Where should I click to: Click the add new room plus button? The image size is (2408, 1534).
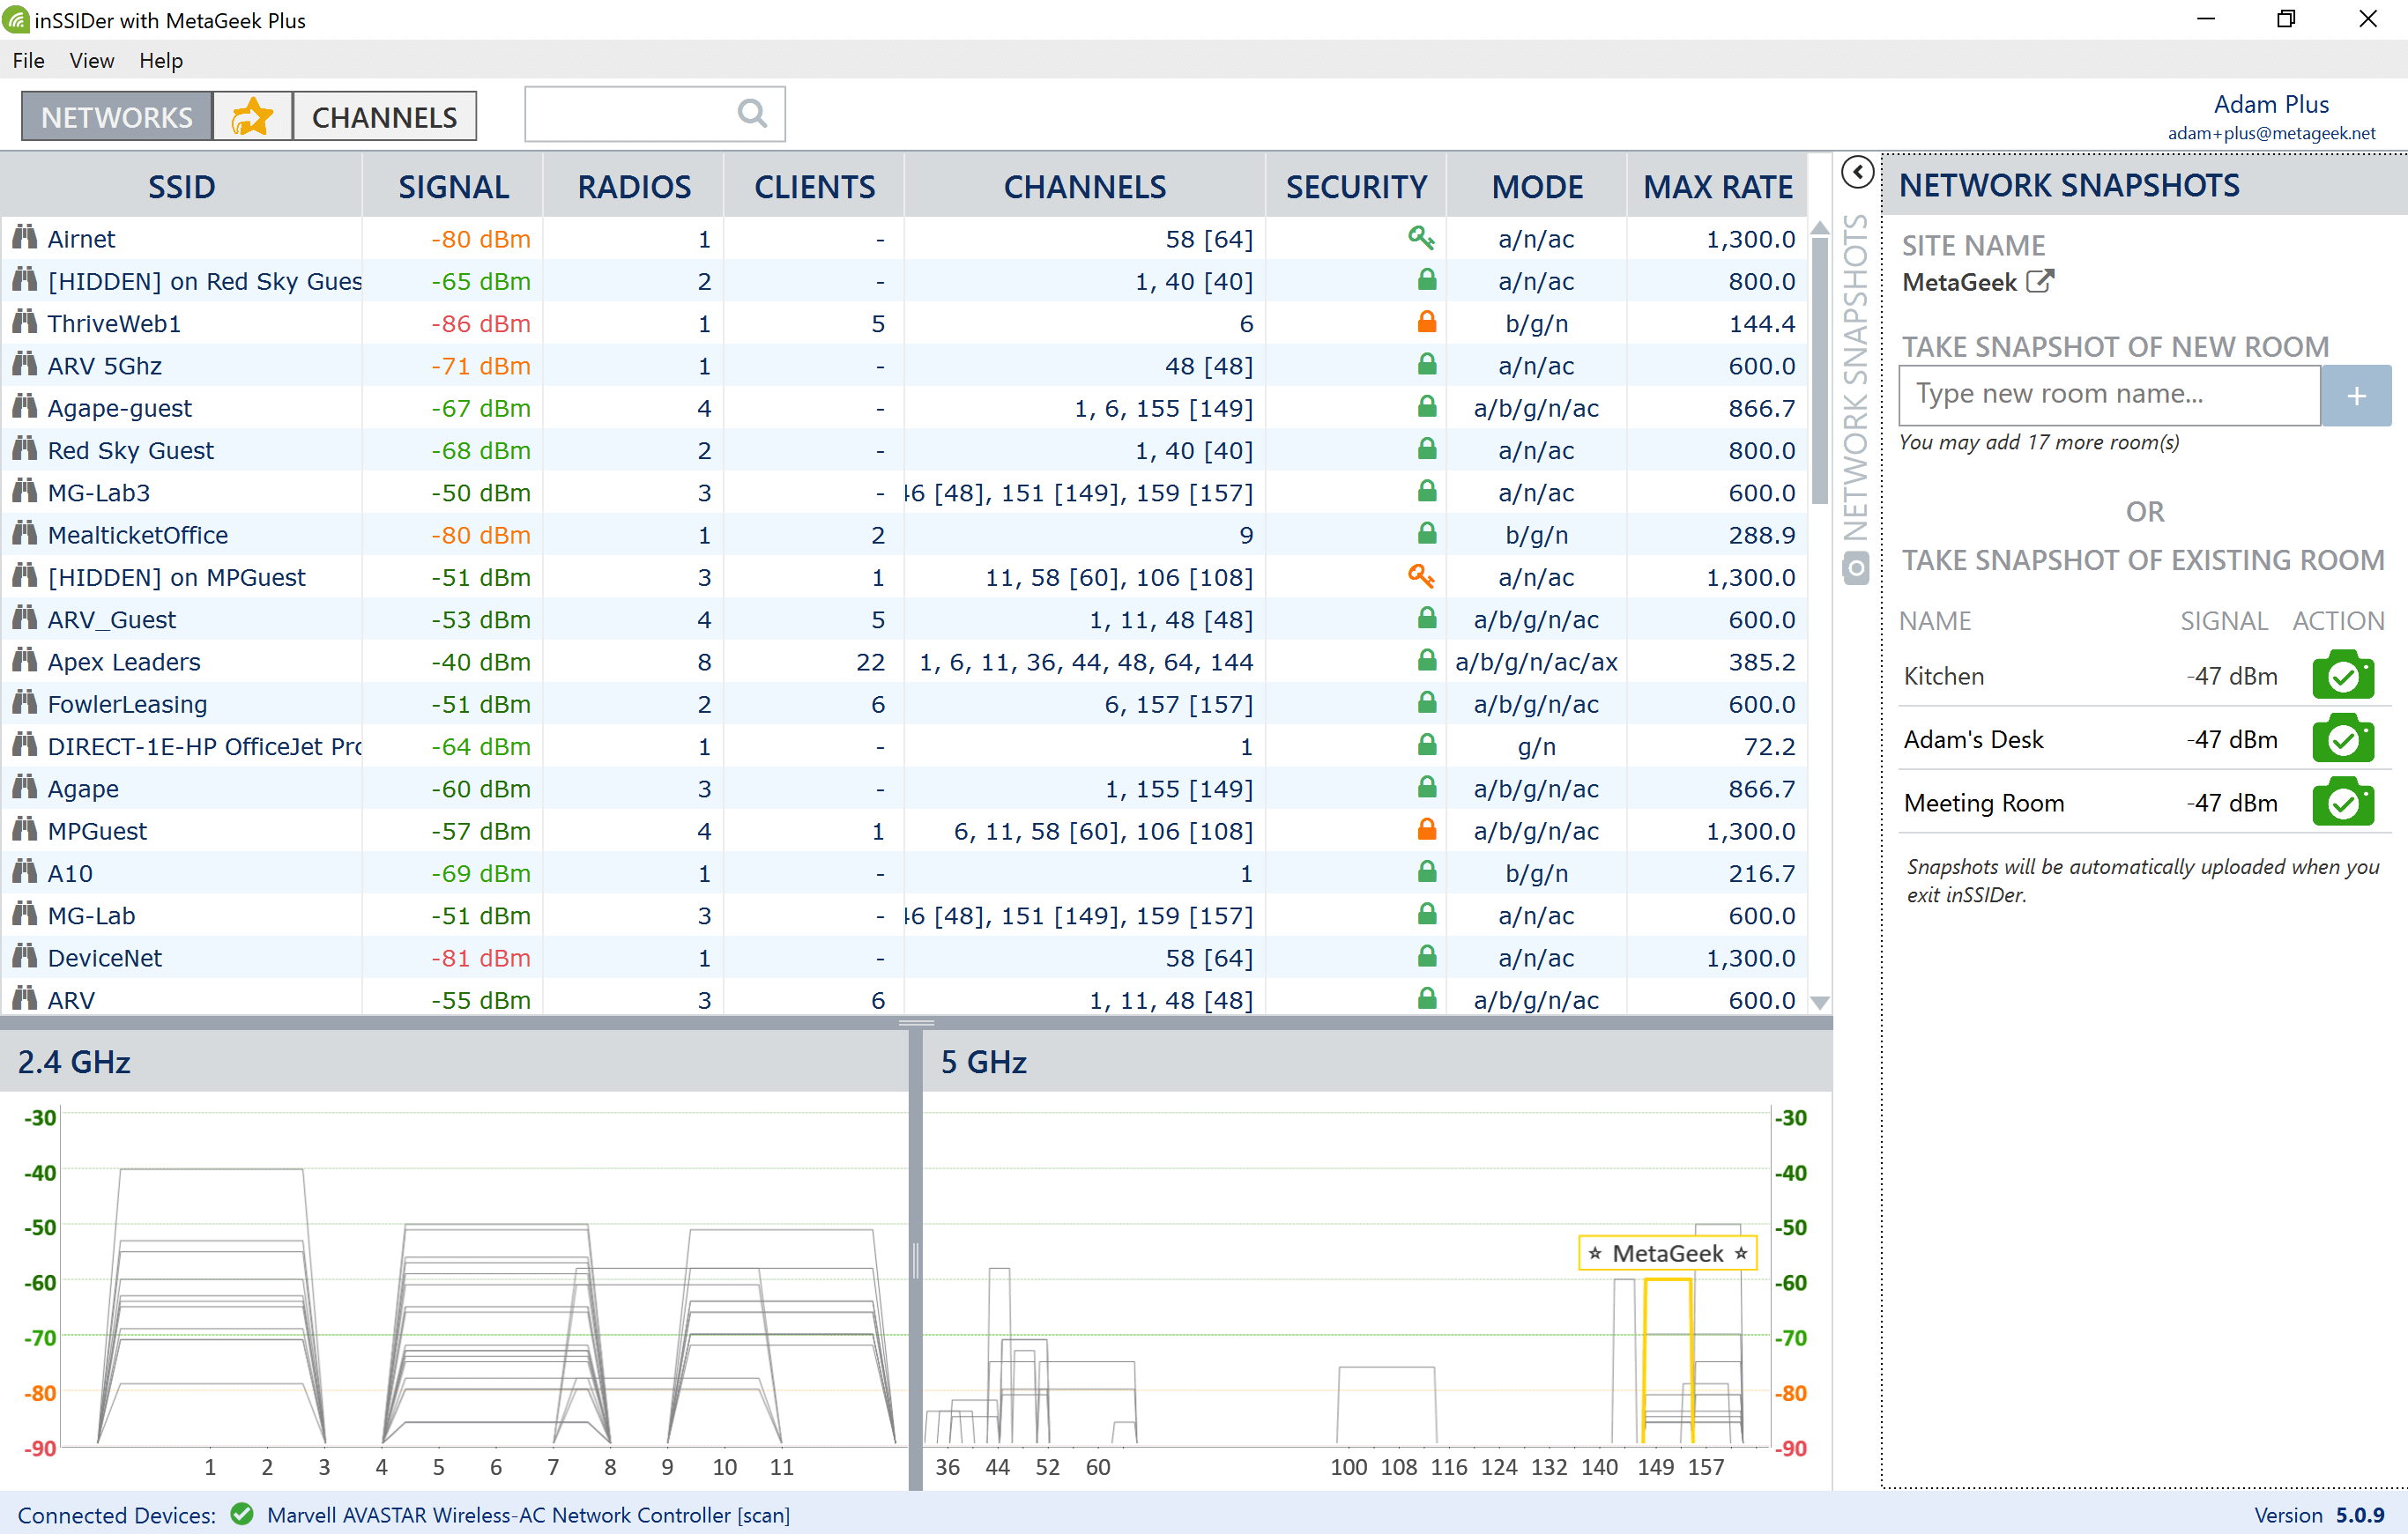click(x=2355, y=396)
